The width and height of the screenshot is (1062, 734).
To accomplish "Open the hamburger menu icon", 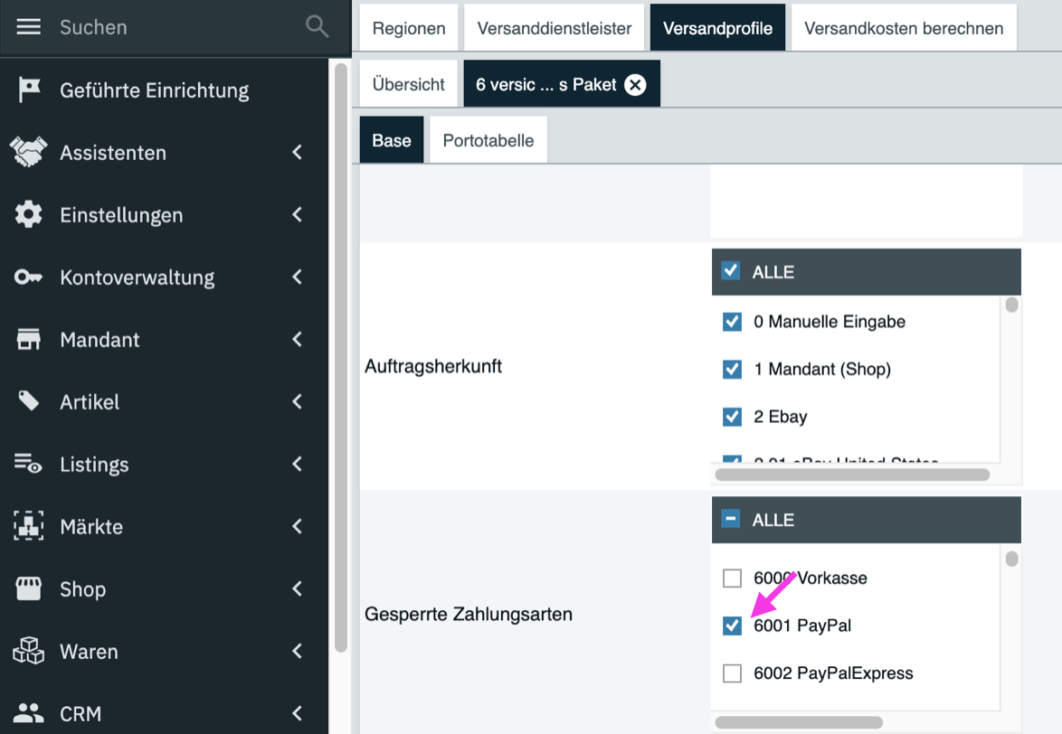I will pyautogui.click(x=29, y=27).
